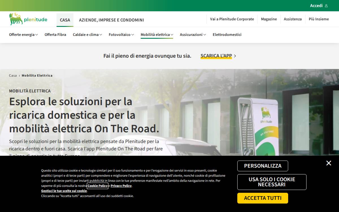Expand the Mobilità elettrica dropdown
The width and height of the screenshot is (339, 212).
point(157,35)
